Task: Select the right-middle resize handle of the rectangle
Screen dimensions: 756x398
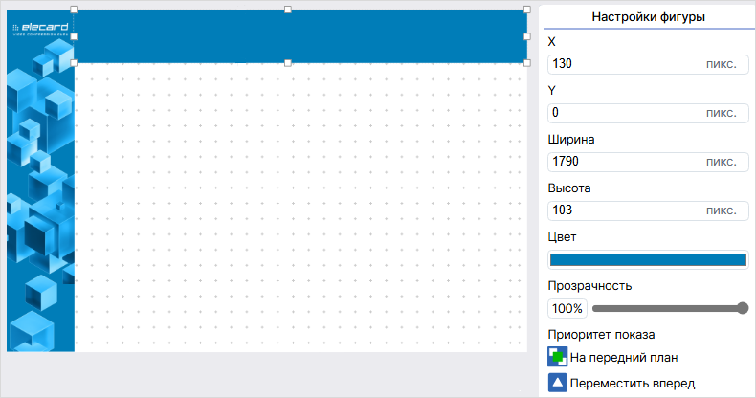Action: pos(526,36)
